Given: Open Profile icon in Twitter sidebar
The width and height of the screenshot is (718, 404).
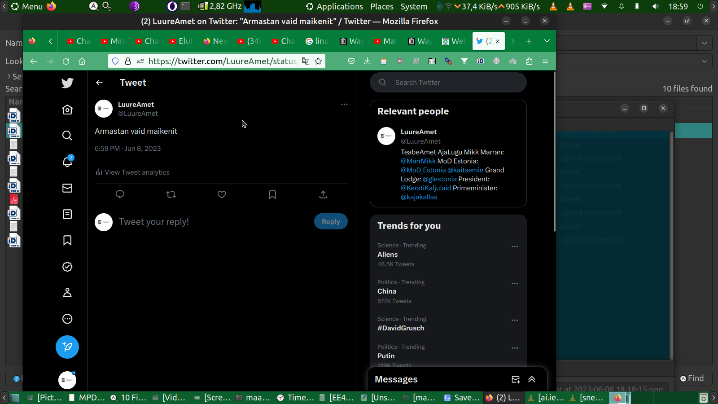Looking at the screenshot, I should click(x=67, y=293).
